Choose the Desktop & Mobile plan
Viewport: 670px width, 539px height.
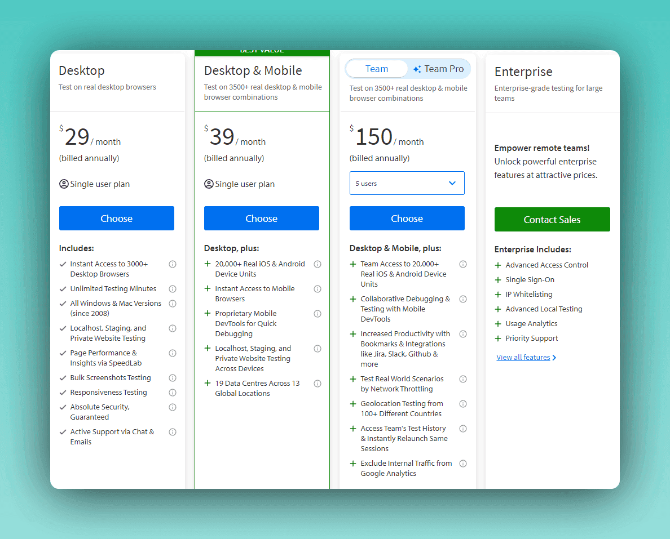(x=262, y=219)
